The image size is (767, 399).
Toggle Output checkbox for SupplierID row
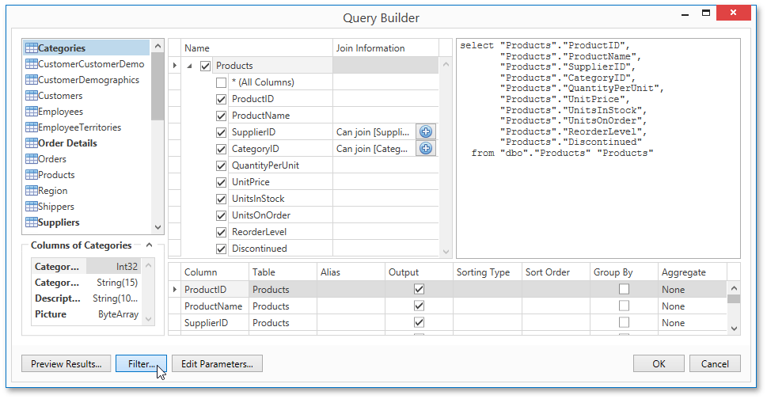click(419, 322)
